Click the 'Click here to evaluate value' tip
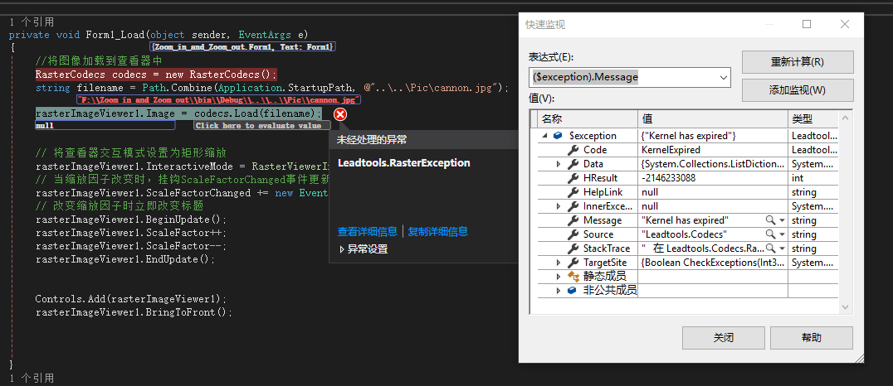Image resolution: width=893 pixels, height=386 pixels. (262, 126)
